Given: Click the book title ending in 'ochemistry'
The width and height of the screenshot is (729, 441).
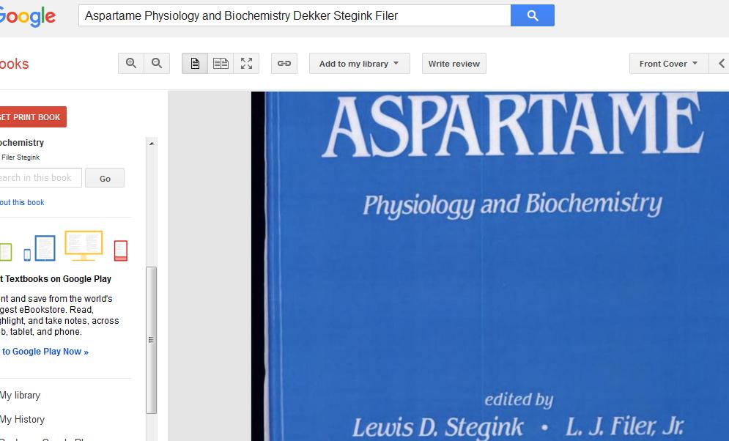Looking at the screenshot, I should 22,143.
